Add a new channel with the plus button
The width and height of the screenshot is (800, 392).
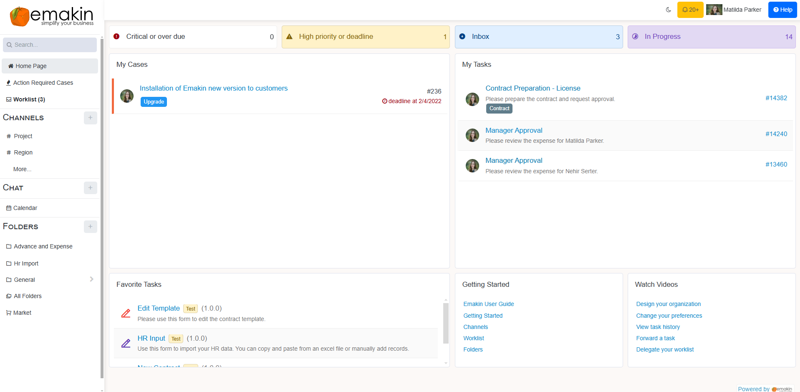coord(90,118)
